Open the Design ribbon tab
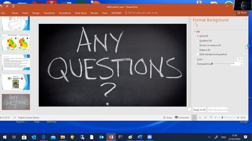Screen dimensions: 252x141 (36, 13)
